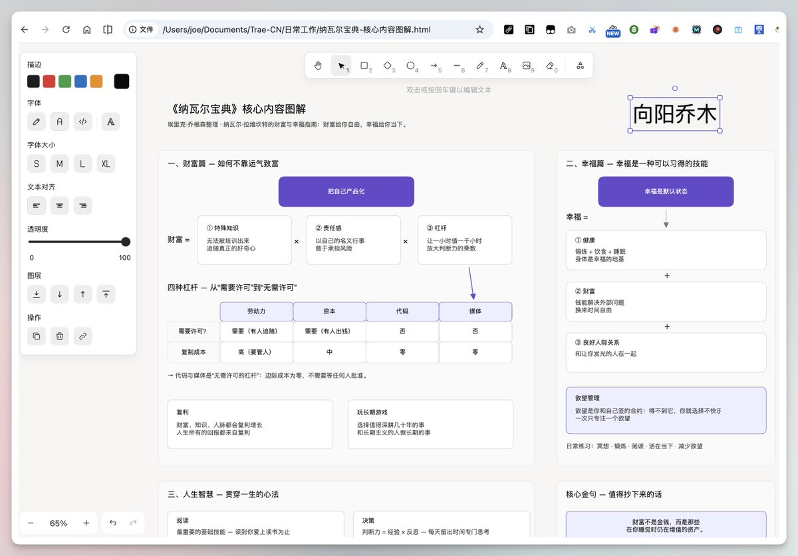Toggle the browser side panel

(108, 30)
